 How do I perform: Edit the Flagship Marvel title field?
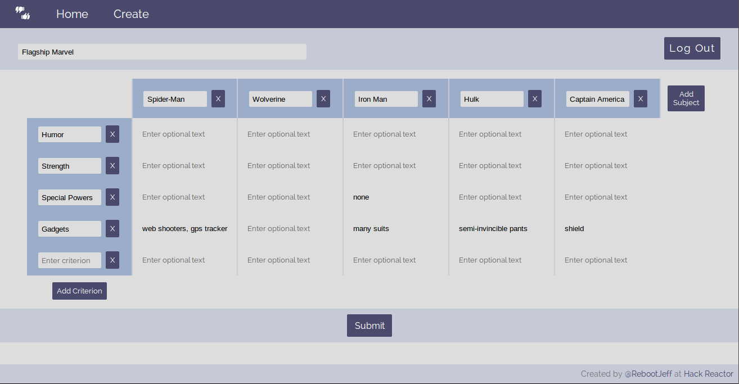162,52
